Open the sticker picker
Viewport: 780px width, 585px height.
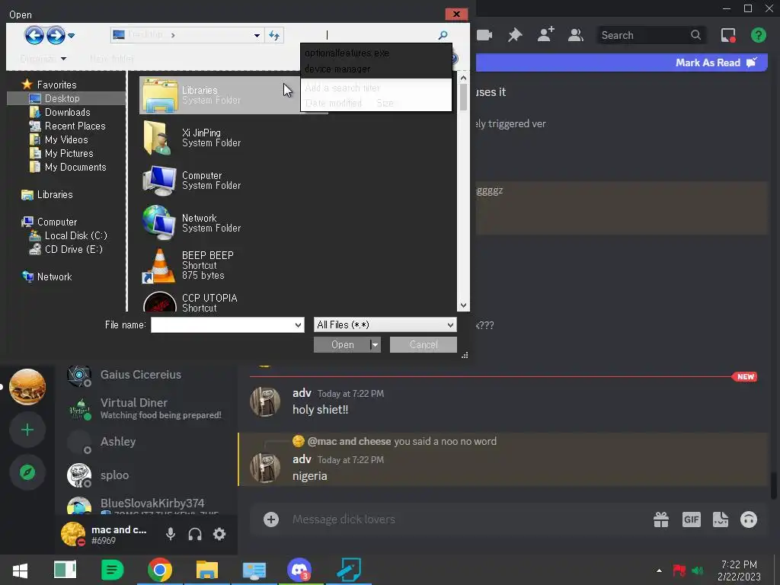721,519
